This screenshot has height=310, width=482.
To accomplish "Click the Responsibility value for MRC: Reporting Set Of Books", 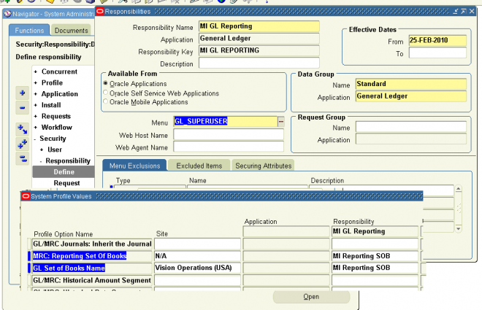I will [x=375, y=256].
